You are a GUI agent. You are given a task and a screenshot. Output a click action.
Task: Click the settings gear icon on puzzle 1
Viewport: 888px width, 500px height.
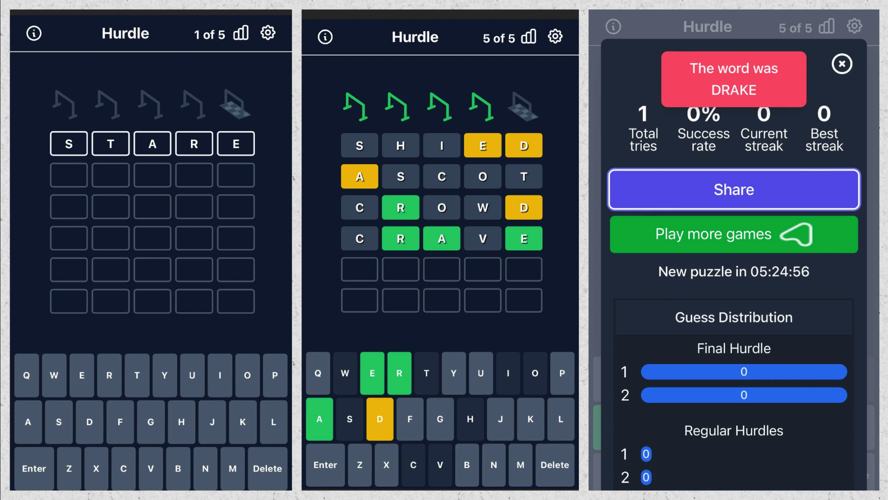[267, 32]
